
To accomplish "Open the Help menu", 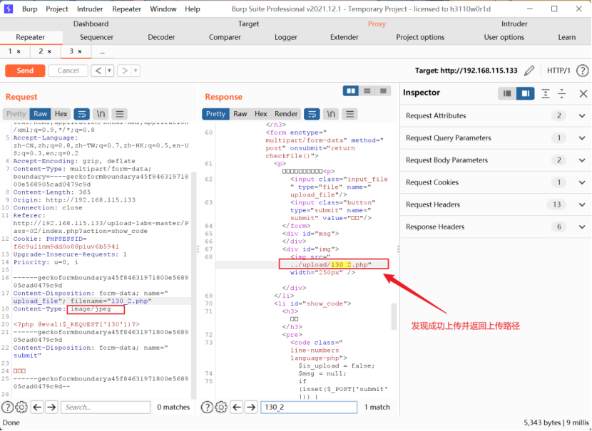I will click(x=193, y=9).
